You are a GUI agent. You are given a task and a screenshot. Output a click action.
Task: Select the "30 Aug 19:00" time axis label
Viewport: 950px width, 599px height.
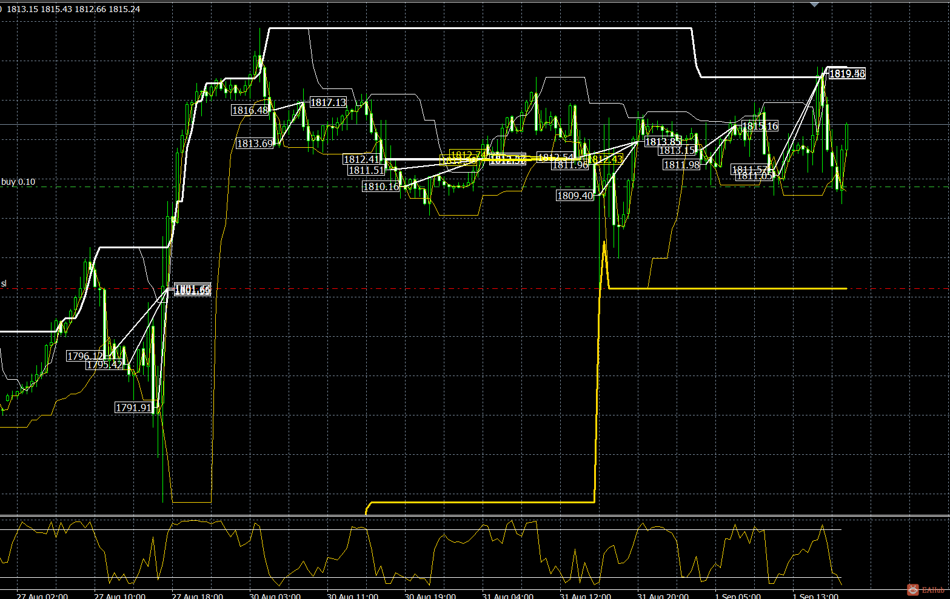point(430,595)
